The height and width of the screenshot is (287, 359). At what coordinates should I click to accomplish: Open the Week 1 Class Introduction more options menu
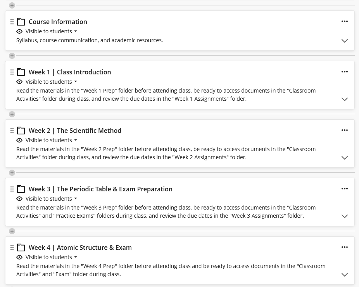(x=344, y=72)
